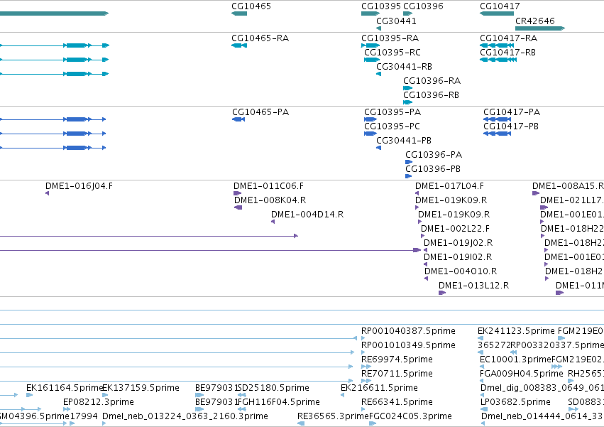604x427 pixels.
Task: Click the DME1-019I02.R label
Action: click(458, 257)
